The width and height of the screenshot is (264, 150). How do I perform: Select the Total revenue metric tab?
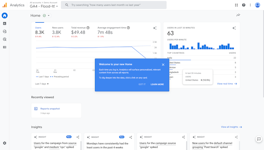point(80,32)
